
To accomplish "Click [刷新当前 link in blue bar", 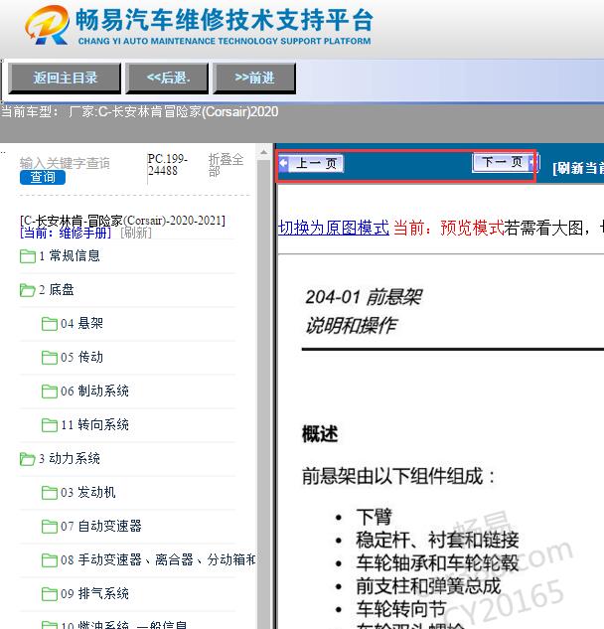I will (578, 168).
